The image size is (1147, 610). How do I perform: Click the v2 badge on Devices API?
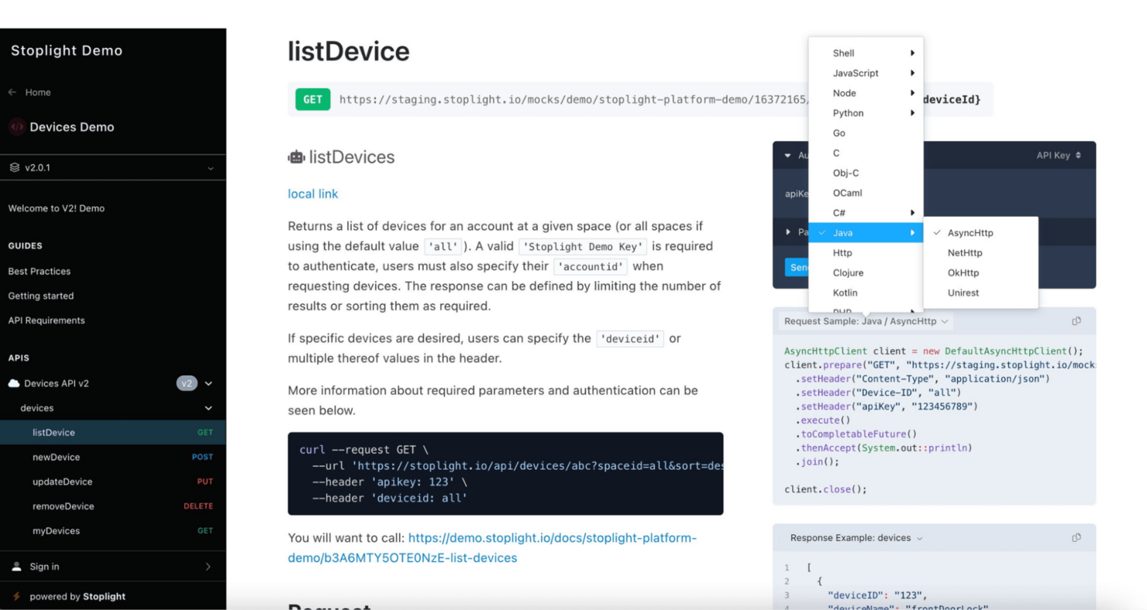click(x=187, y=383)
